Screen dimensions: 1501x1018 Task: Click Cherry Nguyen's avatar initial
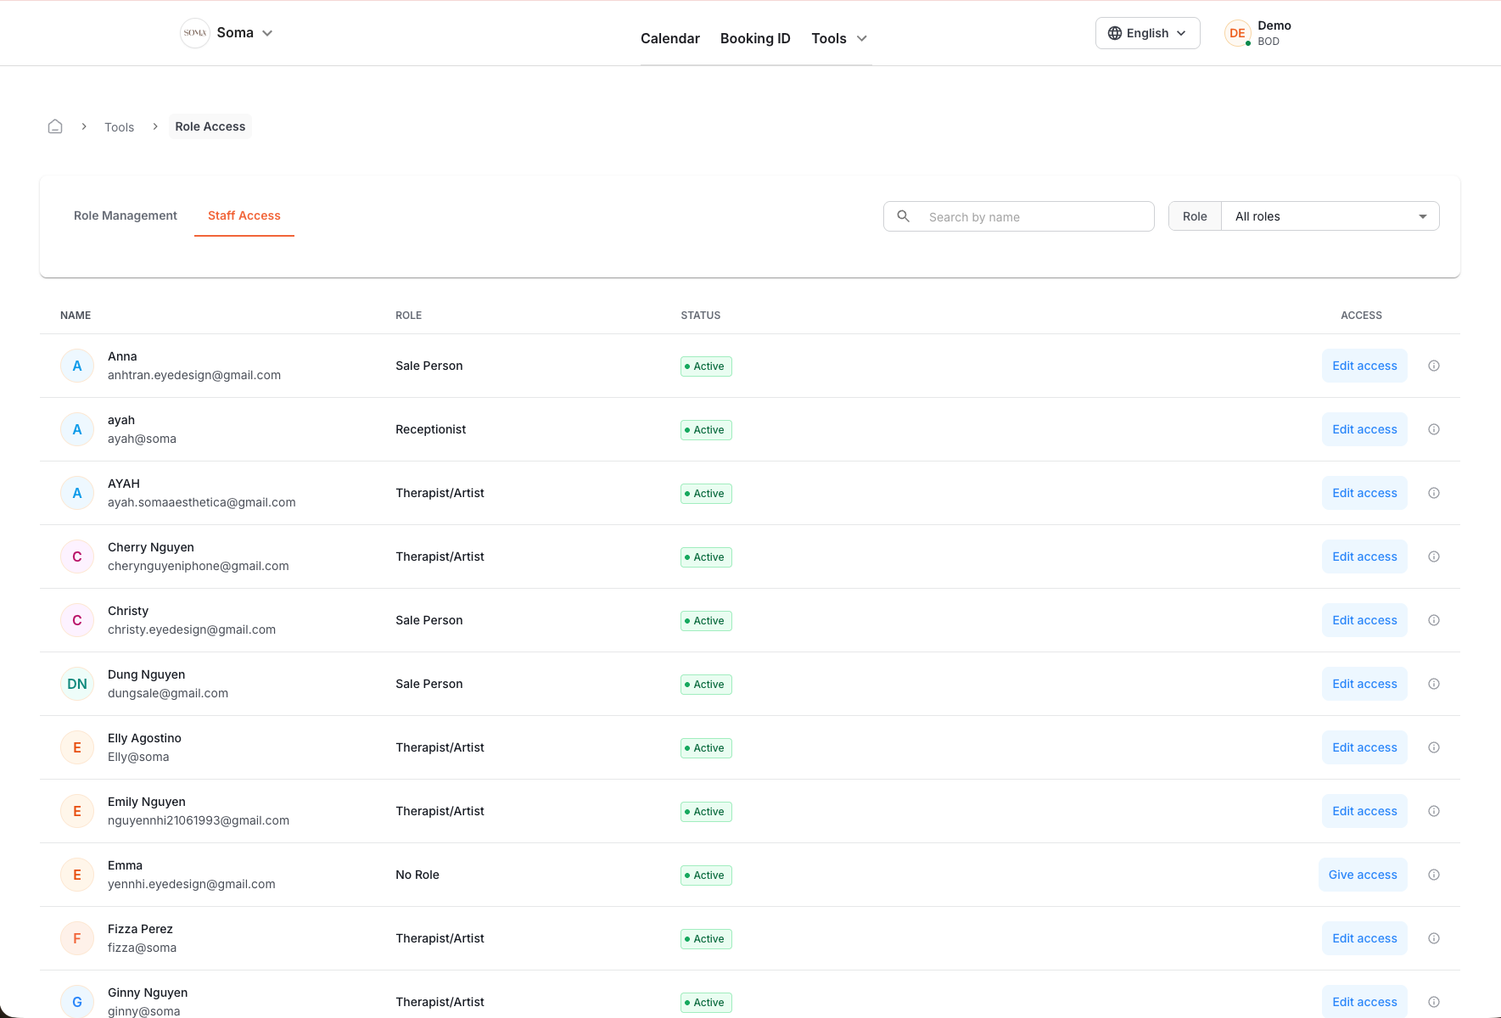pos(77,557)
